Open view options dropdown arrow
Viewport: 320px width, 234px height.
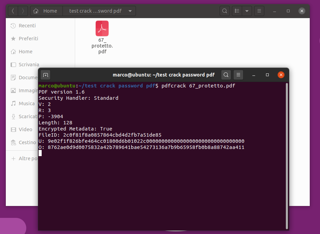click(247, 11)
